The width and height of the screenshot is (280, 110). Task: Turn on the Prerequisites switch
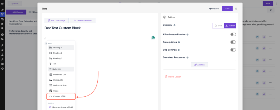pos(233,42)
